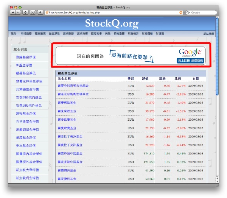Select 美股 in the navigation bar
227x198 pixels.
107,34
